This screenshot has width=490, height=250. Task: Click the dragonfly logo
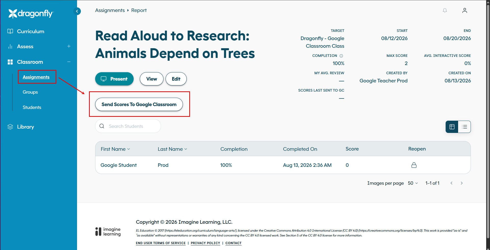tap(31, 14)
